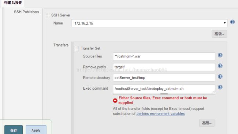
Task: Open help for Source files field
Action: (x=220, y=55)
